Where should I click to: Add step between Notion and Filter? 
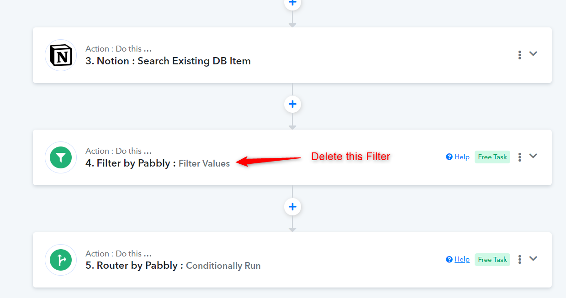click(x=292, y=104)
